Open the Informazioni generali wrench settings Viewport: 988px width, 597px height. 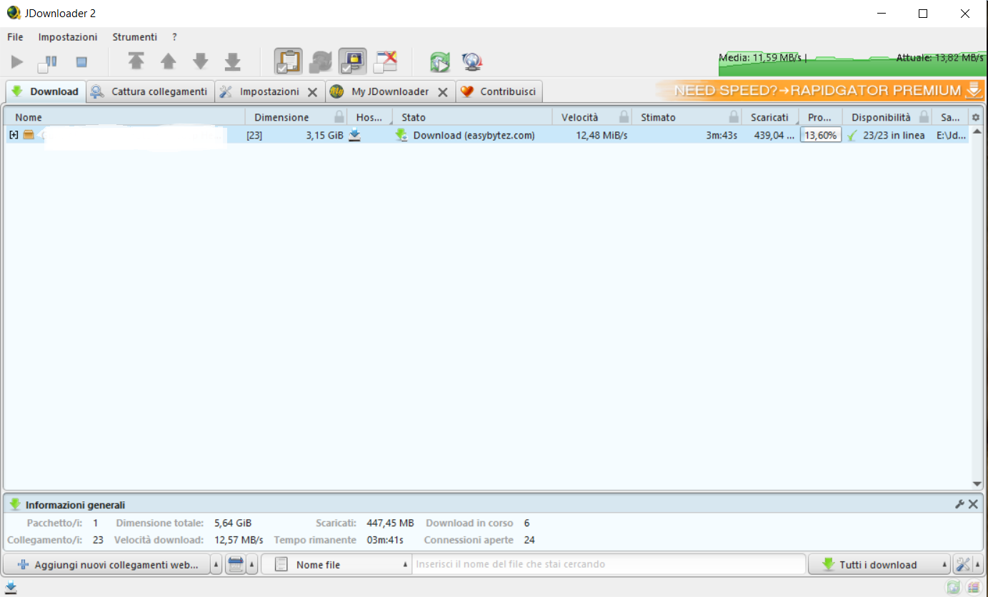959,504
